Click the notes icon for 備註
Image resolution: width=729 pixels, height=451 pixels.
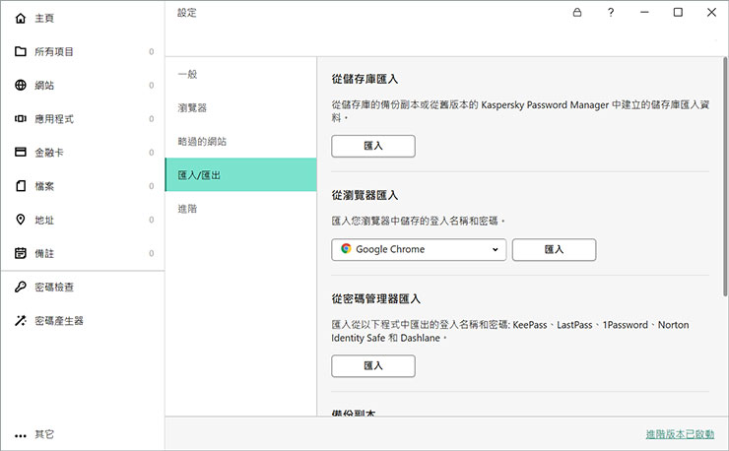click(x=20, y=253)
